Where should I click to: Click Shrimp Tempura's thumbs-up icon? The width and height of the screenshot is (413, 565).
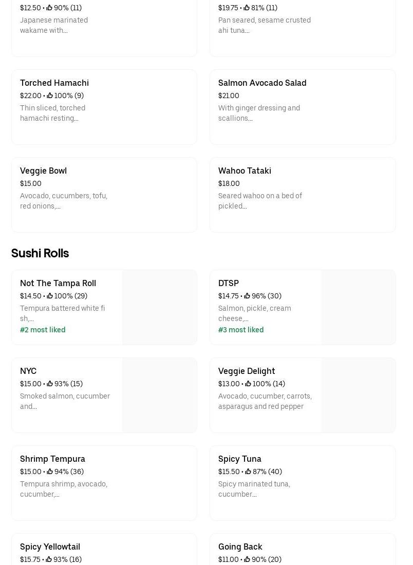pyautogui.click(x=50, y=472)
